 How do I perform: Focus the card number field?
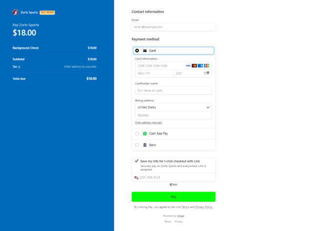pyautogui.click(x=159, y=66)
